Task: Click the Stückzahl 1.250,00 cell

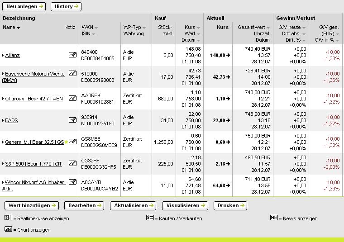Action: click(163, 142)
